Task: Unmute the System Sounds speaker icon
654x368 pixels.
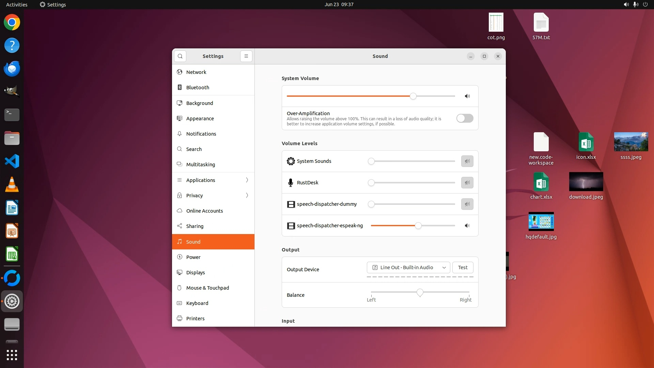Action: click(467, 161)
